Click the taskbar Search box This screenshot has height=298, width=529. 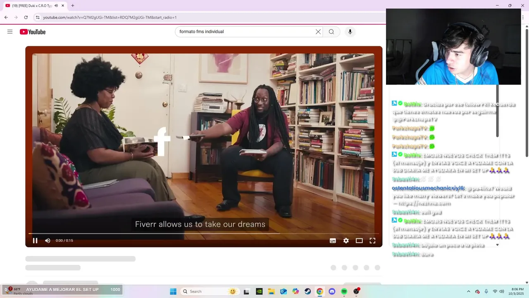coord(209,291)
